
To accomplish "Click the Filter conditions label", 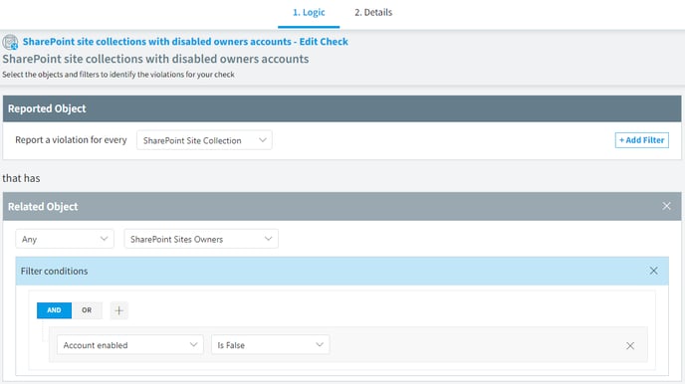I will pyautogui.click(x=54, y=271).
